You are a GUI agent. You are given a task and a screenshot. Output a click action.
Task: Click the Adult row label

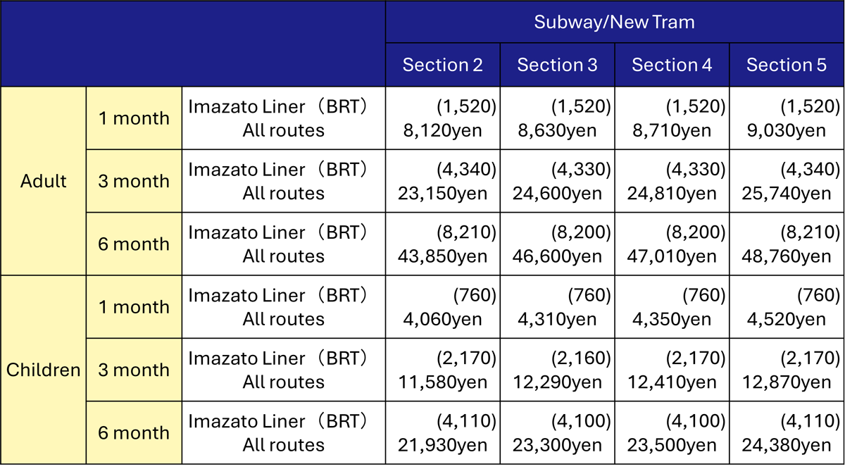click(44, 181)
